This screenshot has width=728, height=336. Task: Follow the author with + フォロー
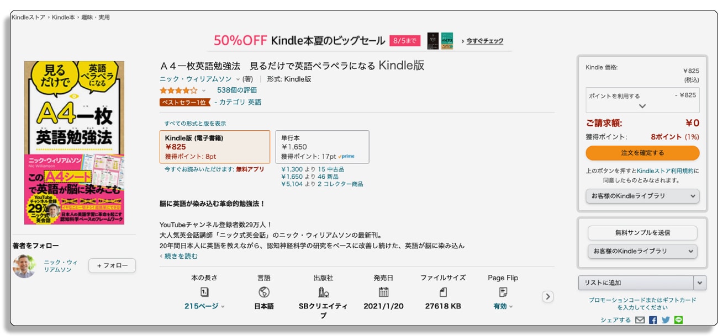click(x=112, y=266)
